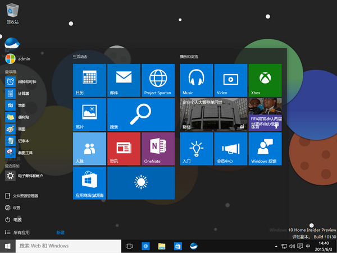The width and height of the screenshot is (337, 253).
Task: Show hidden system tray icons arrow
Action: point(275,246)
